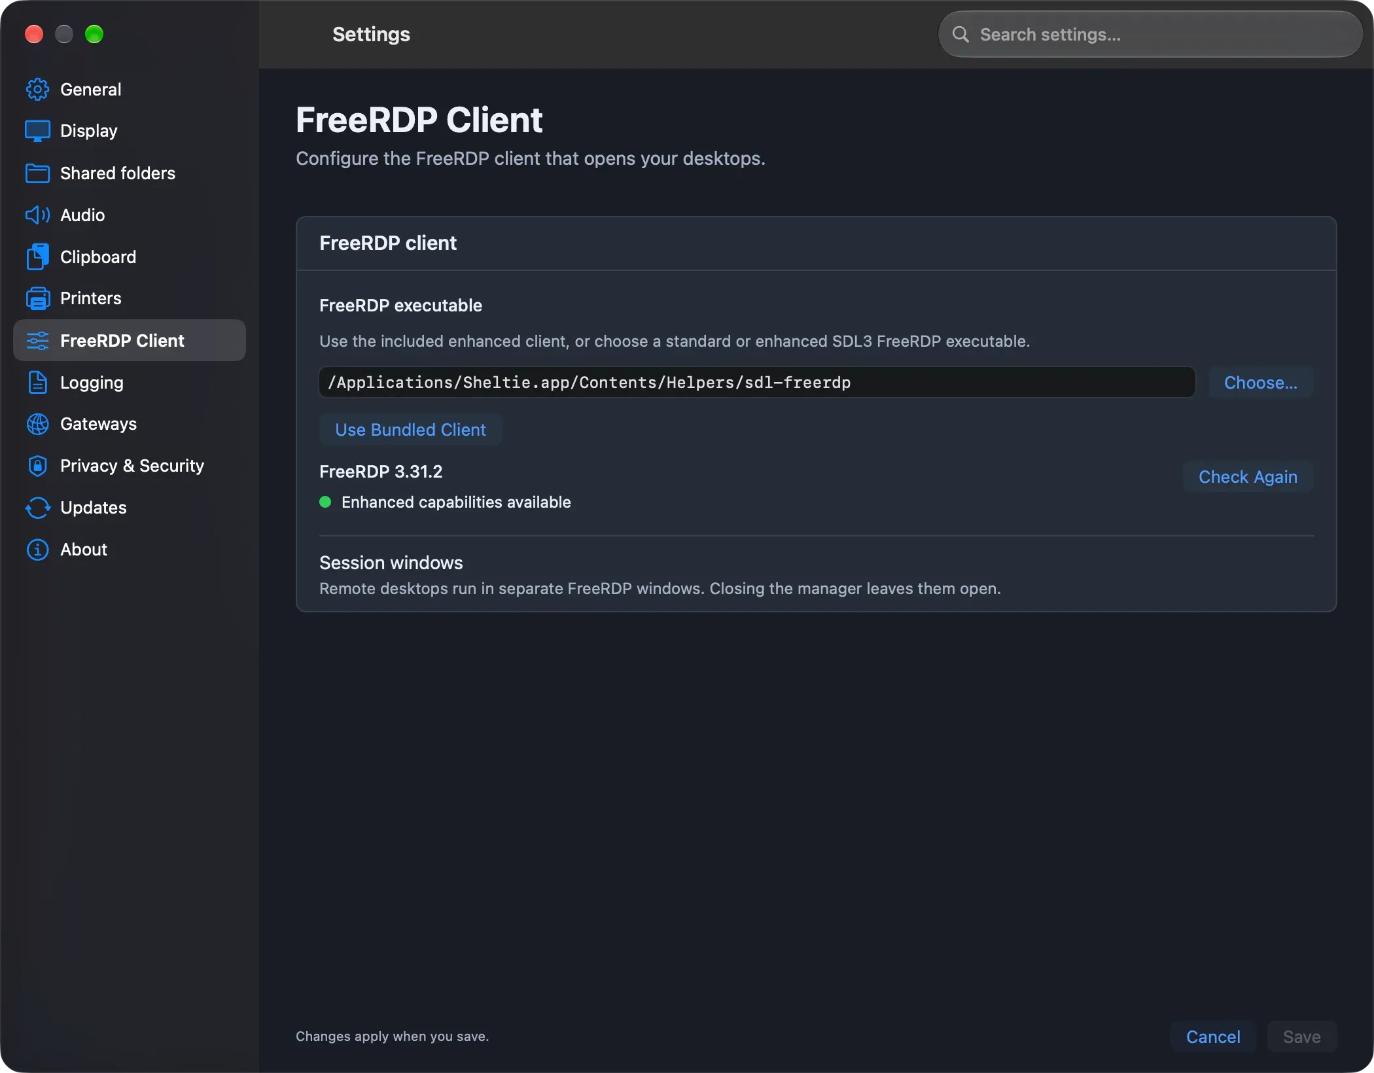The image size is (1374, 1073).
Task: Go to Shared folders settings
Action: (130, 173)
